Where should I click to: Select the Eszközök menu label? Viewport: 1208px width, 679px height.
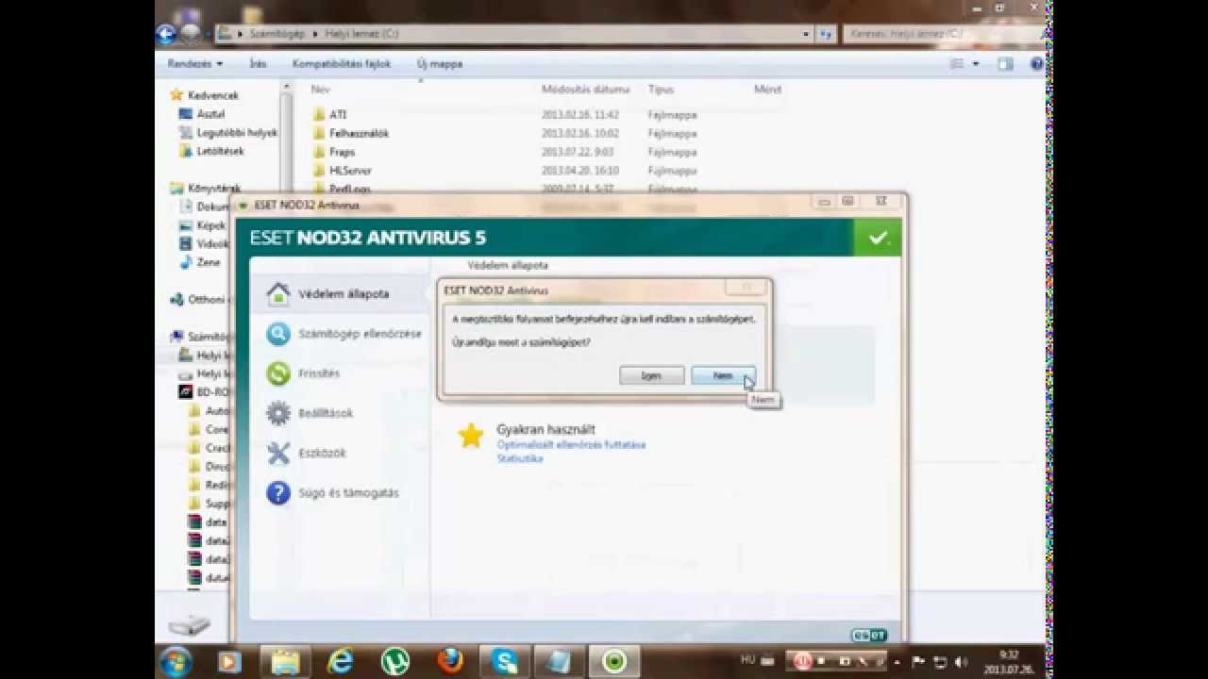point(322,453)
